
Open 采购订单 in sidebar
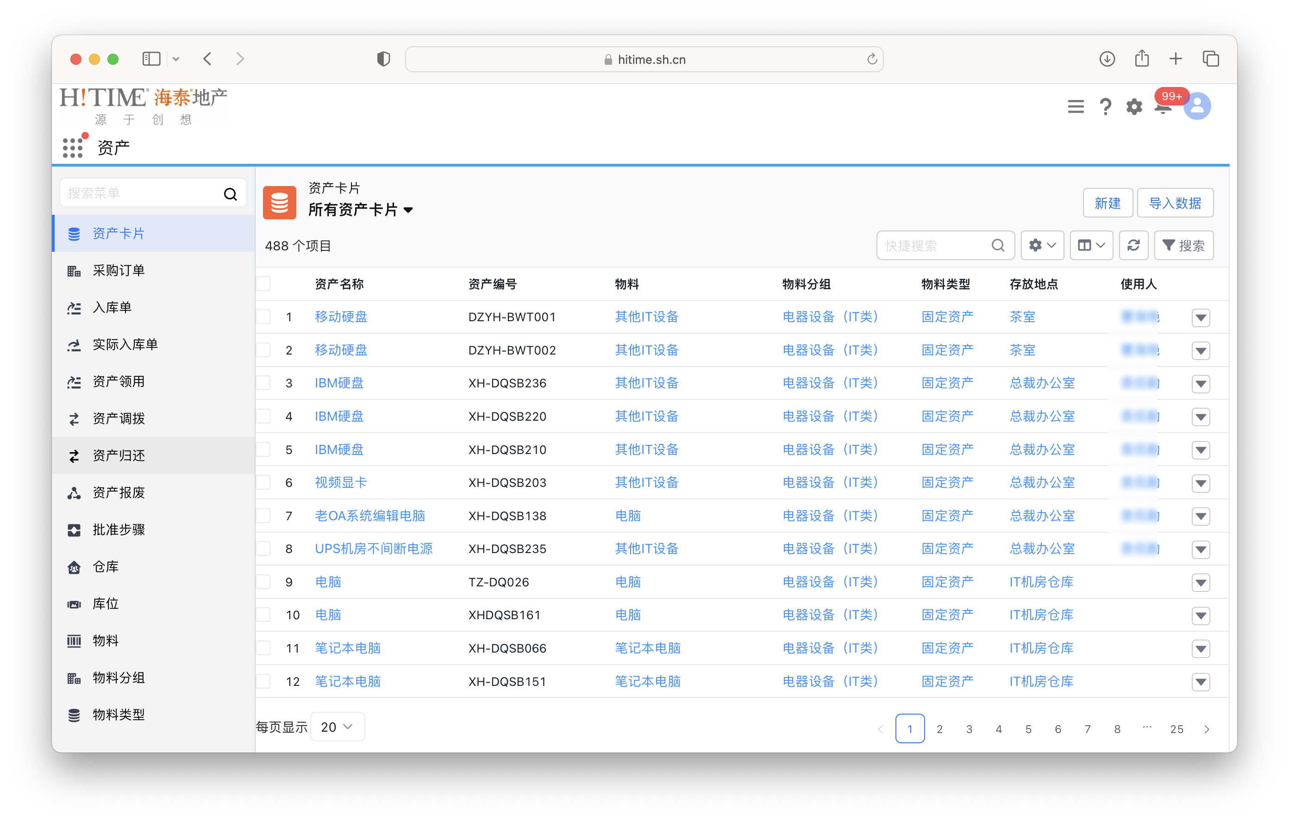click(x=153, y=270)
